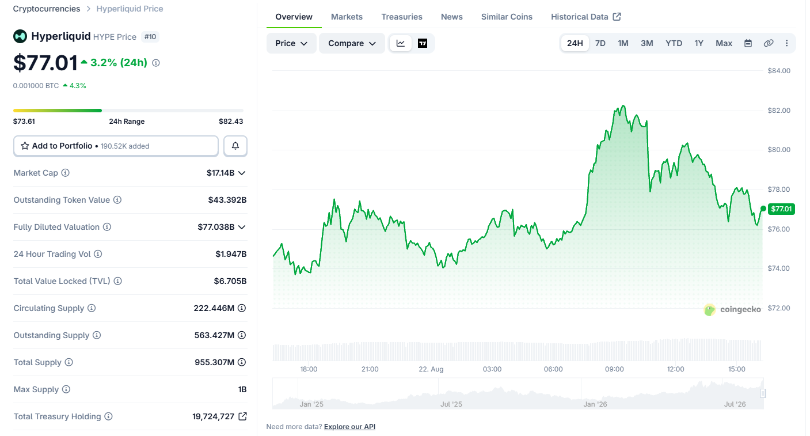Click the info icon beside the Circulating Supply label
Image resolution: width=810 pixels, height=436 pixels.
click(92, 308)
